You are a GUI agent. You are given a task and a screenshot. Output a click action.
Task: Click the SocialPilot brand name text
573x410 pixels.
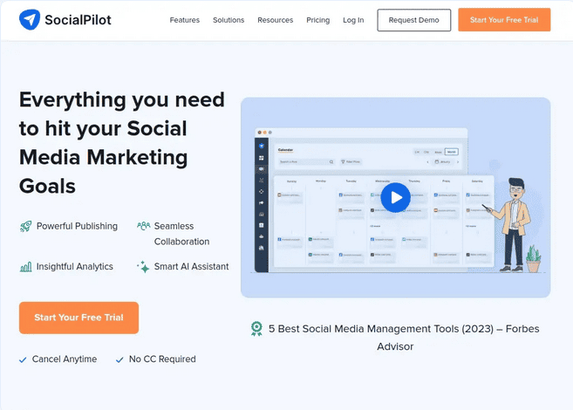pyautogui.click(x=78, y=20)
